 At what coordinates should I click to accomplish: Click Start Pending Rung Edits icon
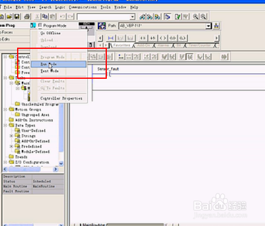pyautogui.click(x=121, y=57)
